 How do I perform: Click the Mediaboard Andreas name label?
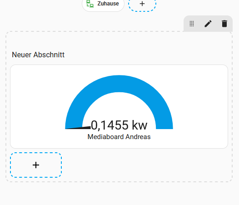click(x=119, y=137)
